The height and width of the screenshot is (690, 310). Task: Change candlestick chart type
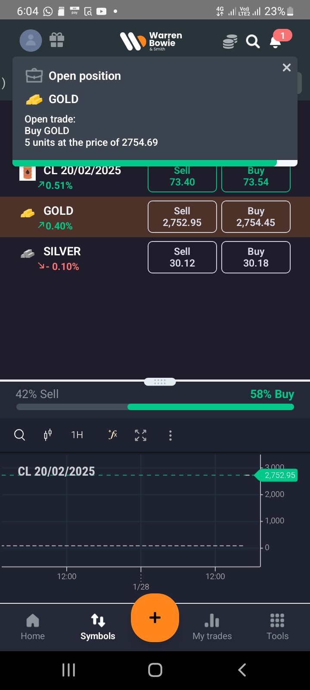click(x=48, y=435)
